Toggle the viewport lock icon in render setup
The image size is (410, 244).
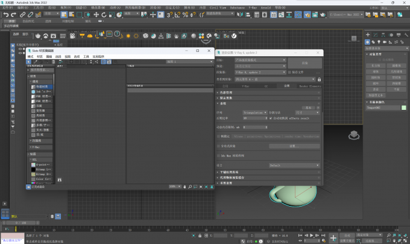pos(319,79)
